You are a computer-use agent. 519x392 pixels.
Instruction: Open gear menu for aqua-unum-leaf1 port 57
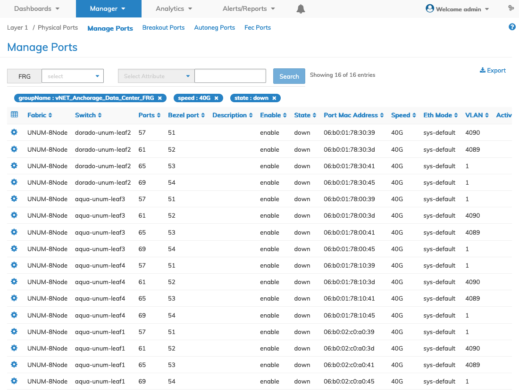pyautogui.click(x=14, y=332)
